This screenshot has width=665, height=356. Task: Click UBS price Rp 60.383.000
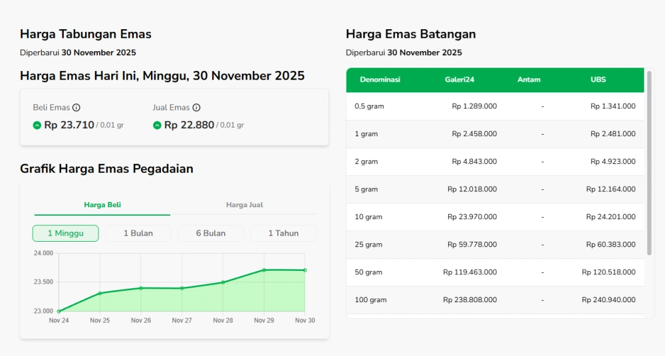pyautogui.click(x=610, y=244)
